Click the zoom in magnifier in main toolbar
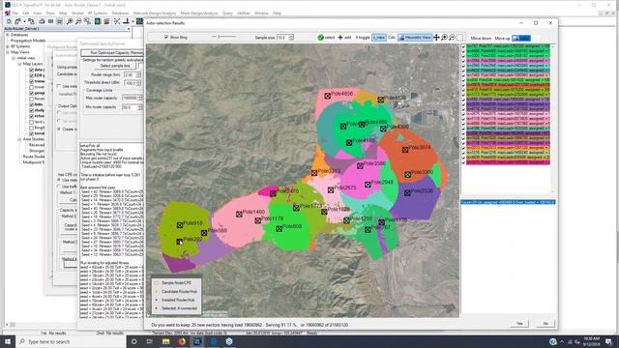 coord(70,21)
